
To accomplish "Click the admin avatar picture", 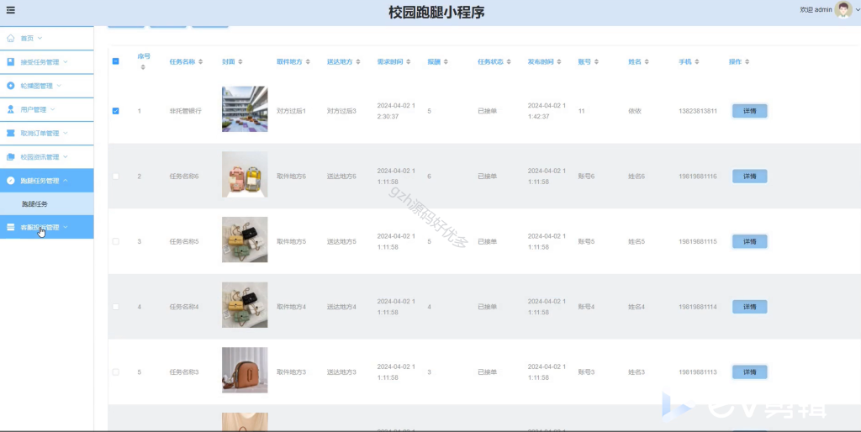I will [x=843, y=9].
